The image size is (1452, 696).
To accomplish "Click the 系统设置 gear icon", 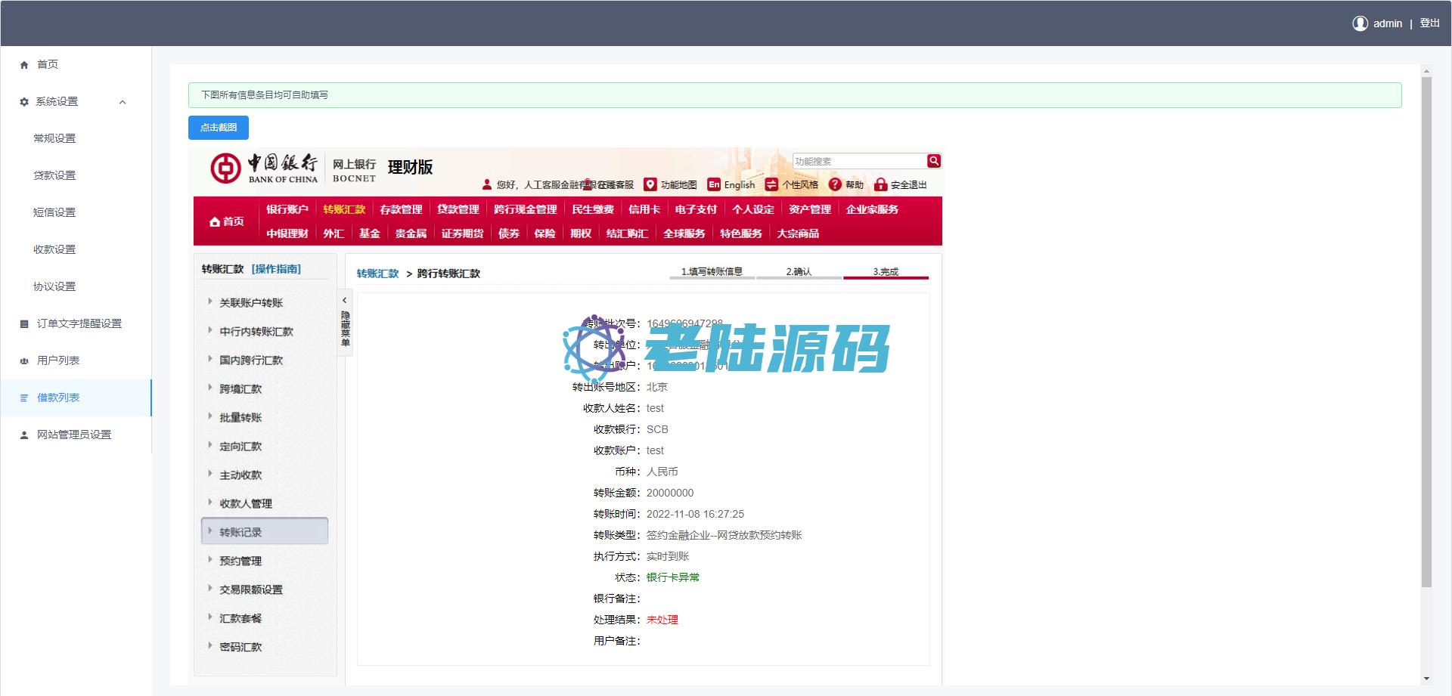I will click(24, 102).
